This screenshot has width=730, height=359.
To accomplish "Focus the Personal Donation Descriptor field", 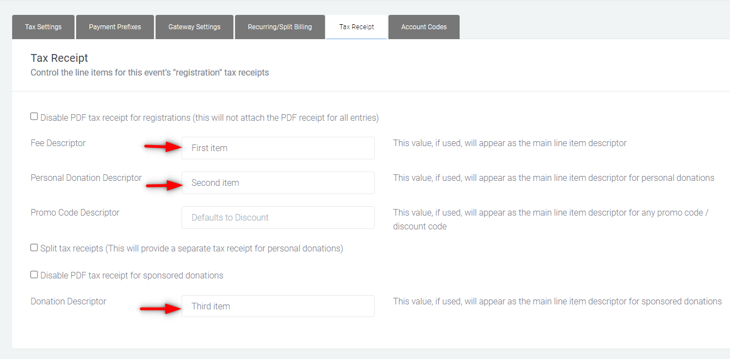I will pyautogui.click(x=278, y=183).
